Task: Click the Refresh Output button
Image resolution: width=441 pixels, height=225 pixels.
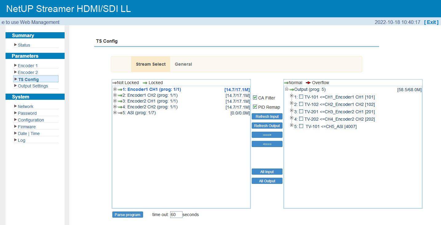Action: (x=267, y=126)
